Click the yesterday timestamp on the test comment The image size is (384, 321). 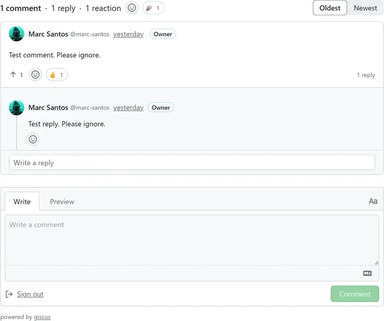(x=129, y=34)
